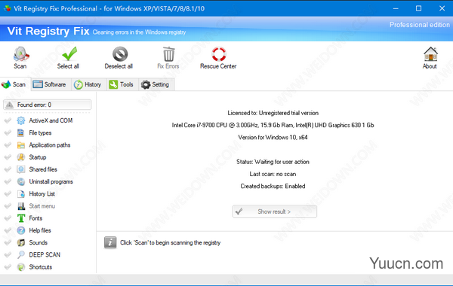Viewport: 453px width, 286px height.
Task: Toggle the File types checkmark
Action: (8, 132)
